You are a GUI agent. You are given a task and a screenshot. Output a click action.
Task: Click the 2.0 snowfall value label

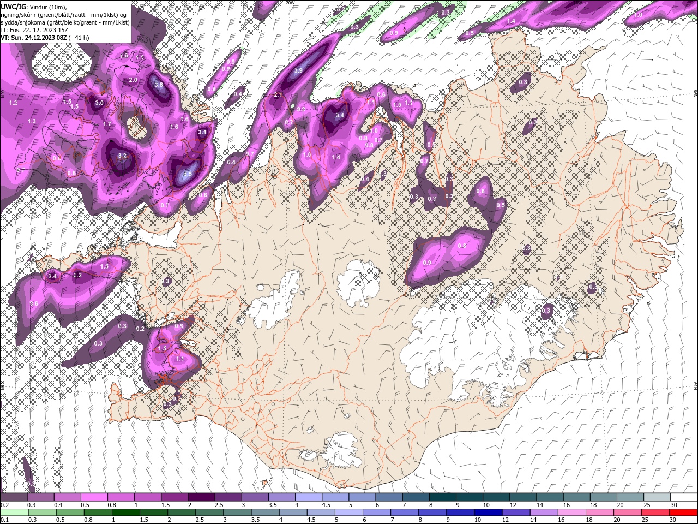pos(133,80)
